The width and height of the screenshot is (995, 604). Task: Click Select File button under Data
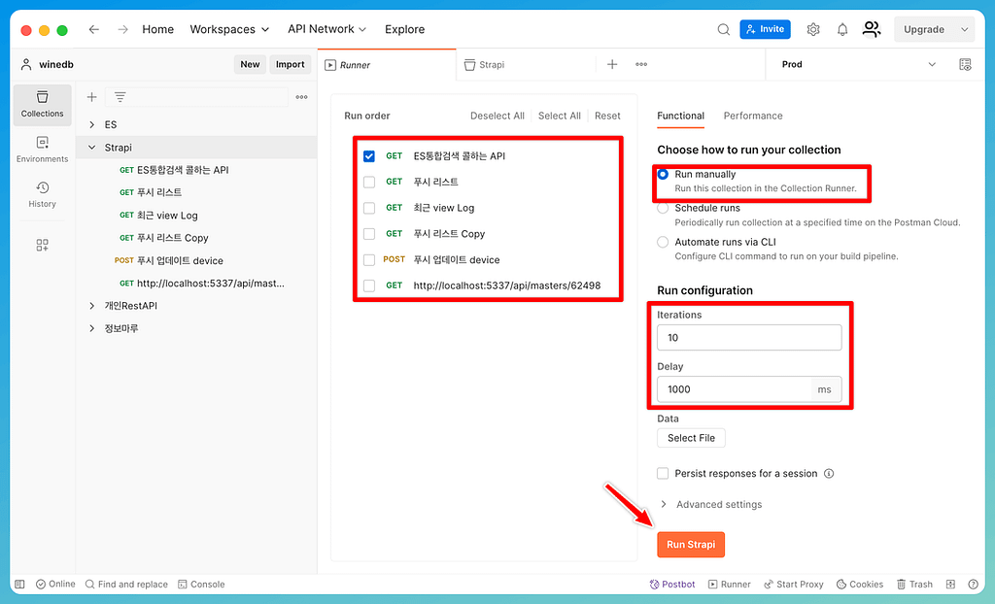click(x=691, y=438)
